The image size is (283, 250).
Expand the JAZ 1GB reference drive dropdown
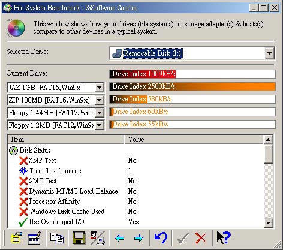click(x=99, y=88)
